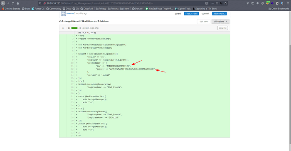Image resolution: width=291 pixels, height=151 pixels.
Task: Click the catch (AwsException $e) line 21
Action: tap(145, 97)
